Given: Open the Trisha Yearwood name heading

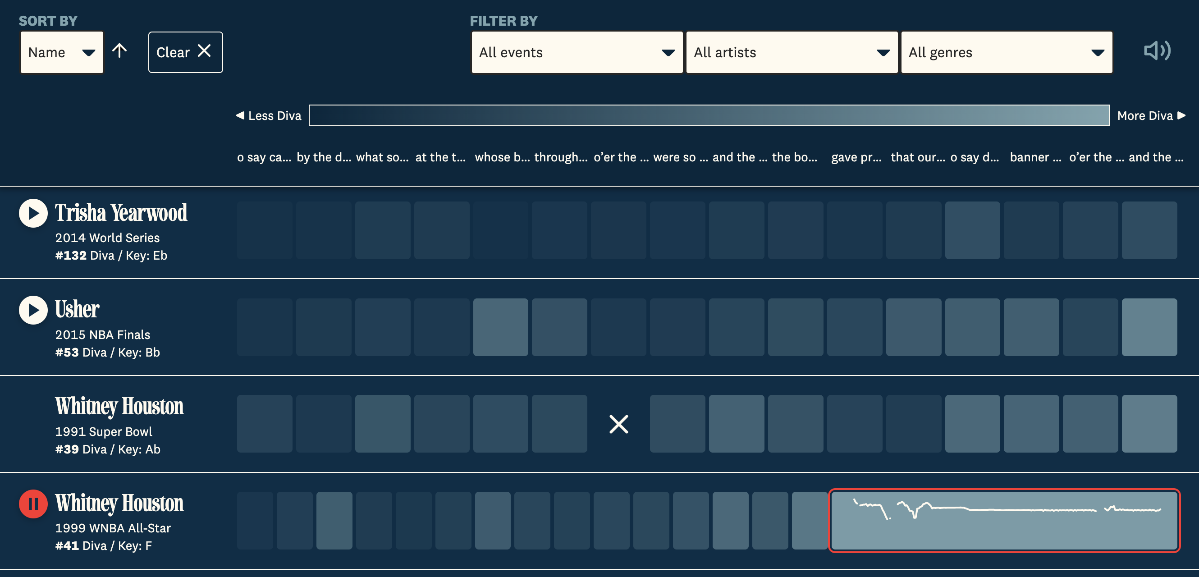Looking at the screenshot, I should (121, 213).
